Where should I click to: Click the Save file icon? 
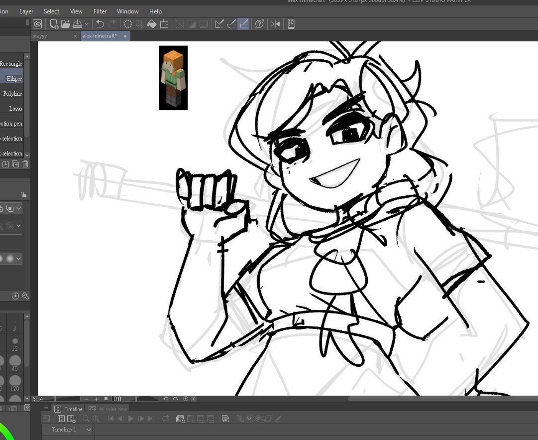coord(77,24)
